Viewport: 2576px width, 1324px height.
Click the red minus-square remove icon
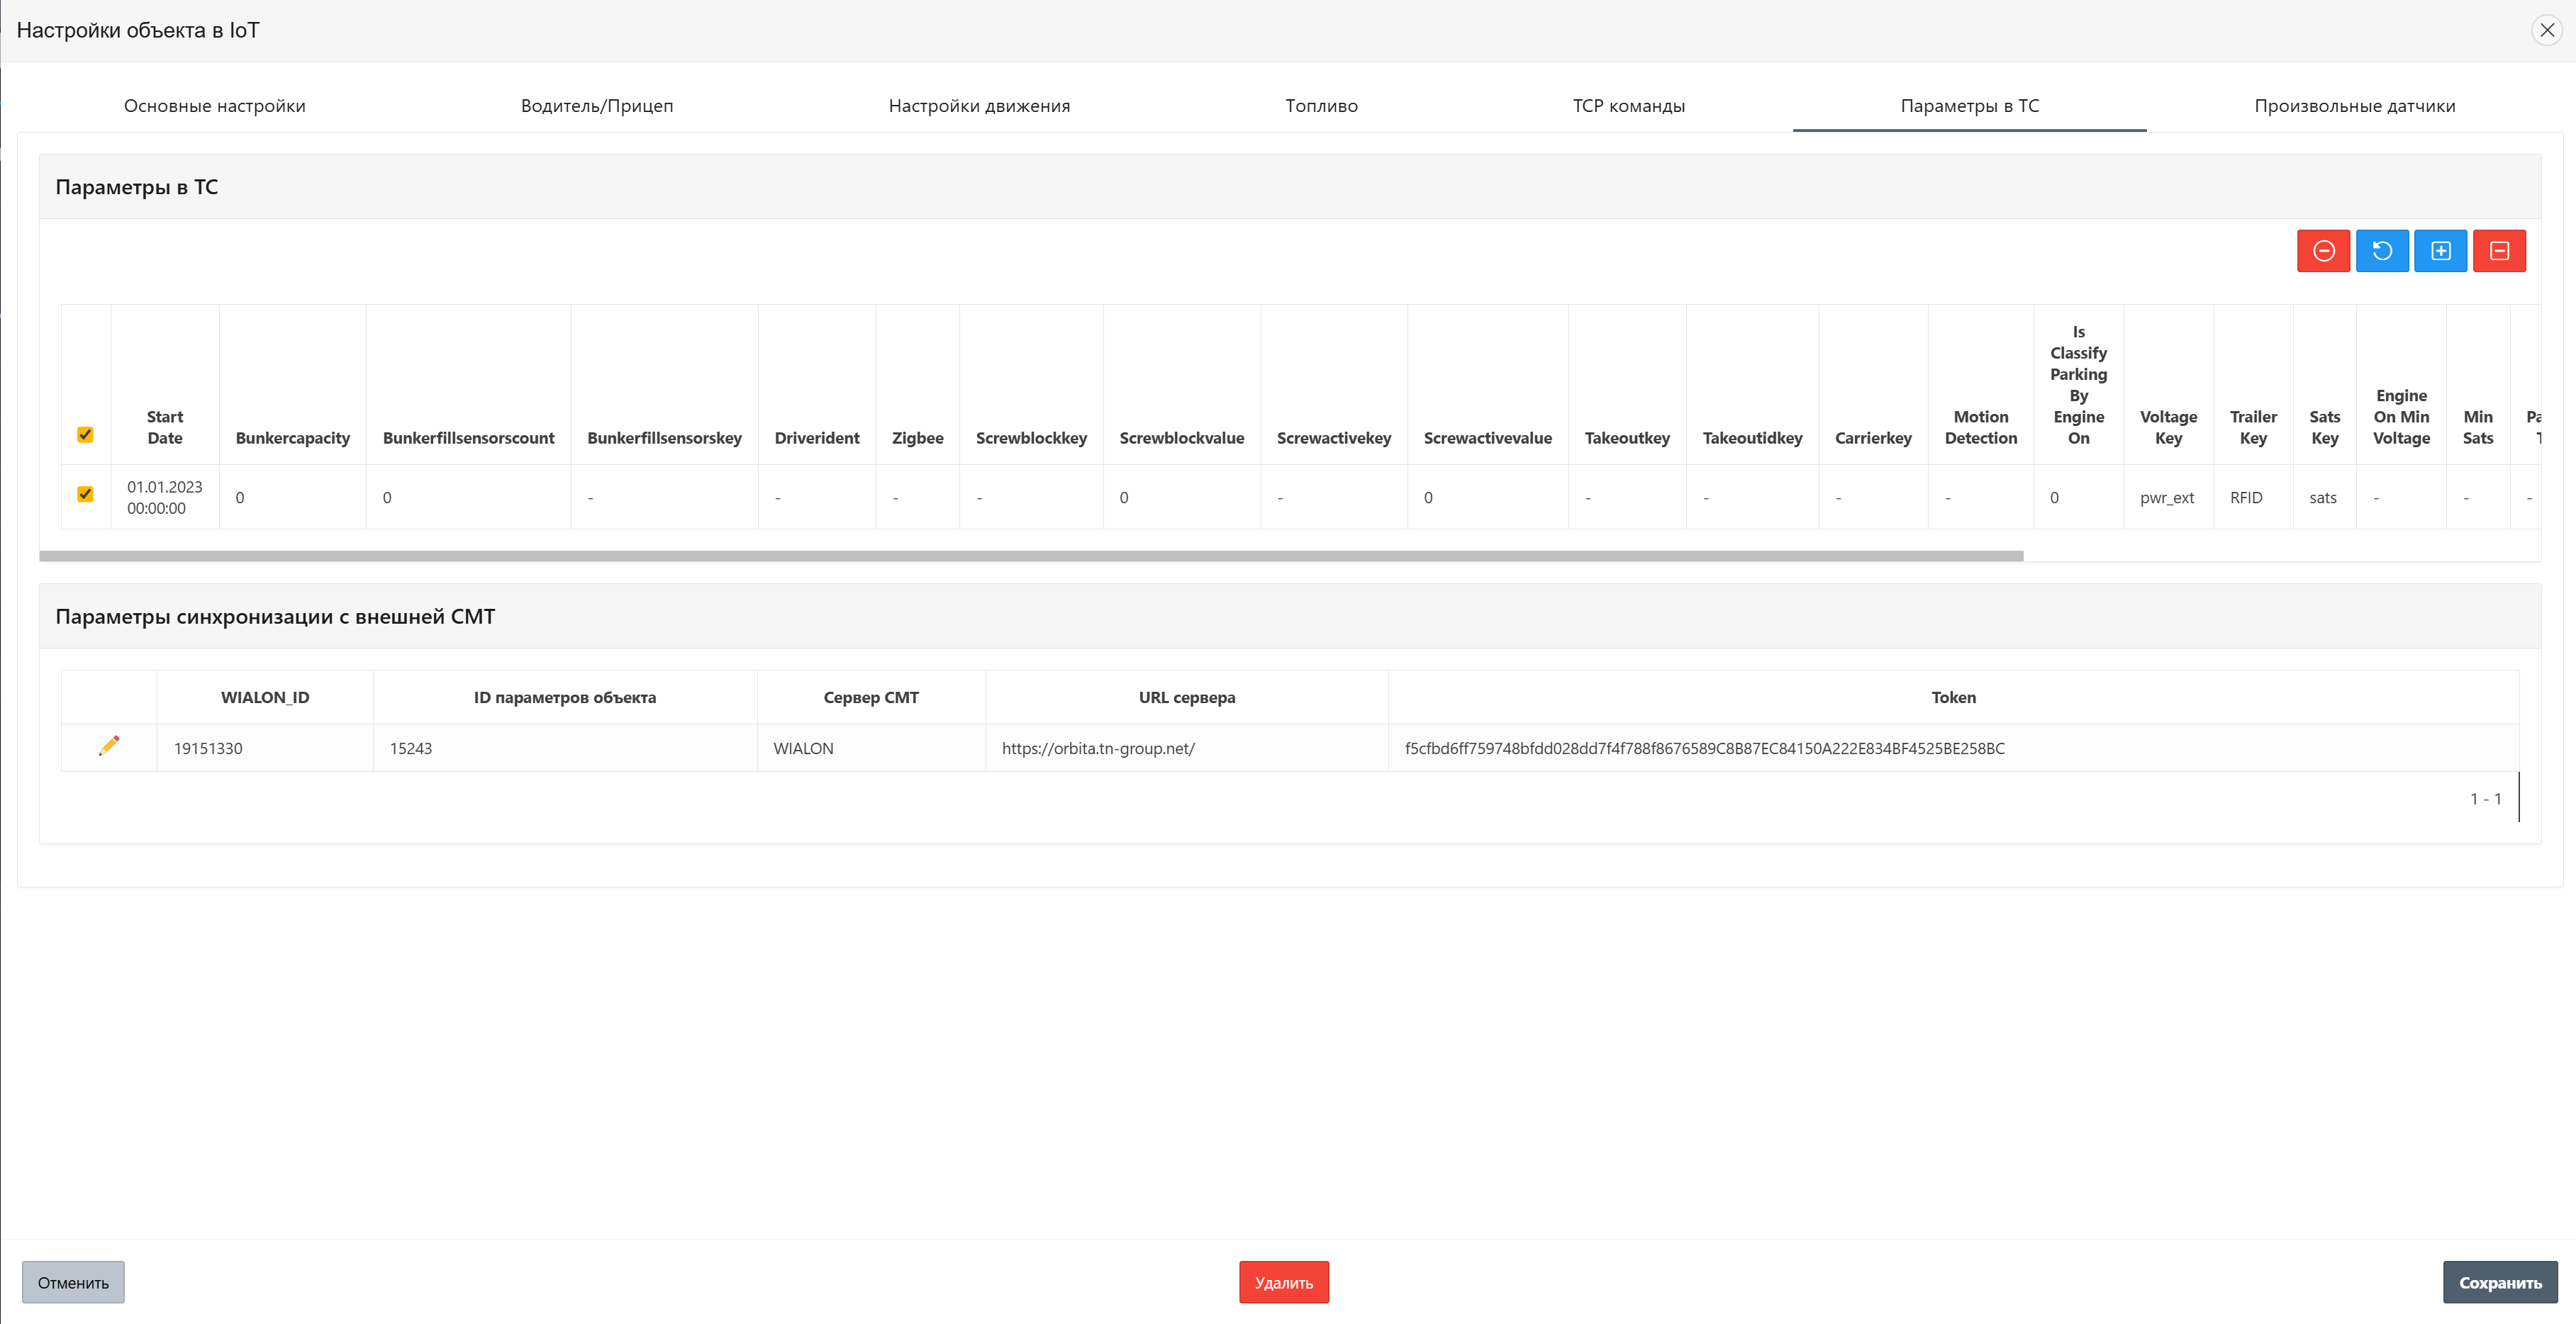point(2499,251)
